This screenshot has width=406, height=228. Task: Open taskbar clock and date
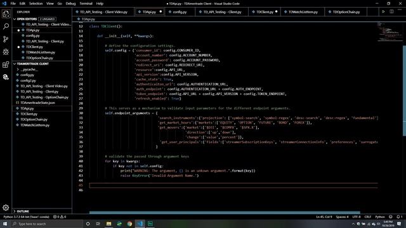pyautogui.click(x=388, y=224)
